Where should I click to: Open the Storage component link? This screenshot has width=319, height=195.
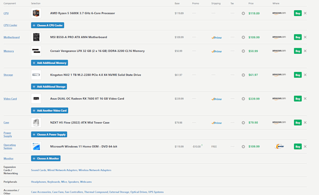pyautogui.click(x=8, y=75)
